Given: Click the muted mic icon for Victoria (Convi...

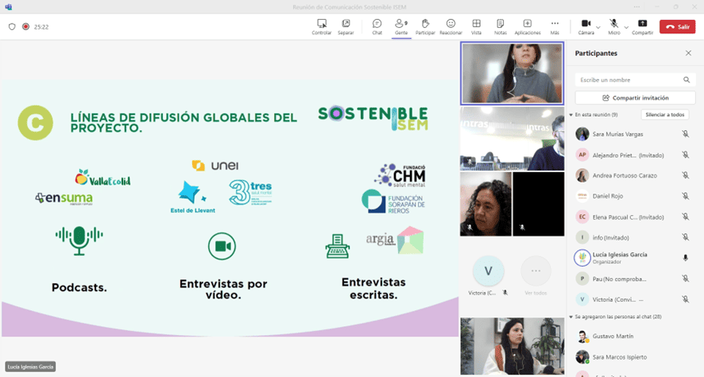Looking at the screenshot, I should coord(686,299).
